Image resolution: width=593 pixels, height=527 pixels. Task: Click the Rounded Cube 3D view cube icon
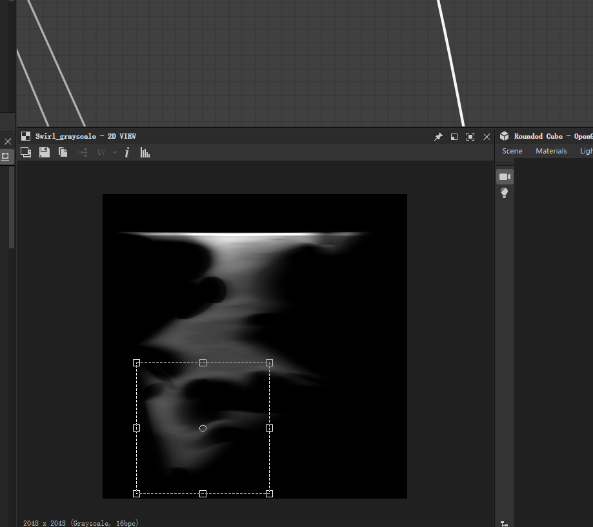pos(505,136)
